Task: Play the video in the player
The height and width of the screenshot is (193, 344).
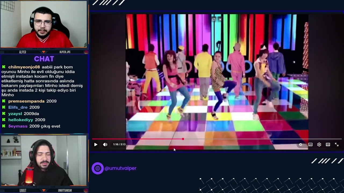Action: pyautogui.click(x=96, y=144)
